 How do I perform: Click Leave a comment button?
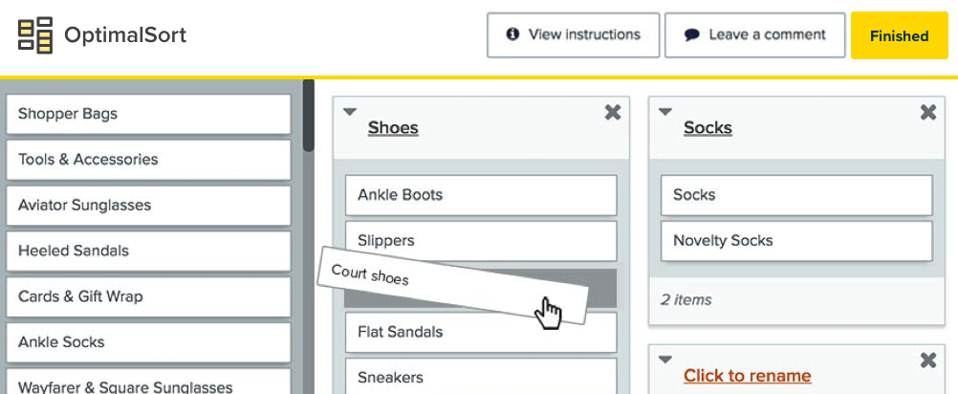coord(754,35)
